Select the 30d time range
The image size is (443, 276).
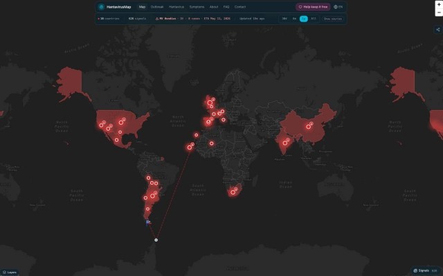pyautogui.click(x=284, y=19)
